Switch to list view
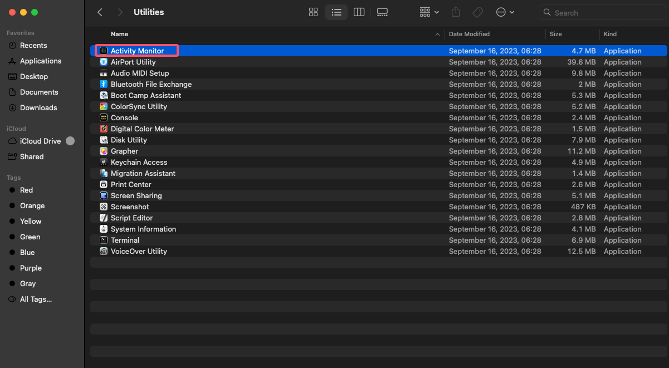The width and height of the screenshot is (669, 368). [x=336, y=12]
